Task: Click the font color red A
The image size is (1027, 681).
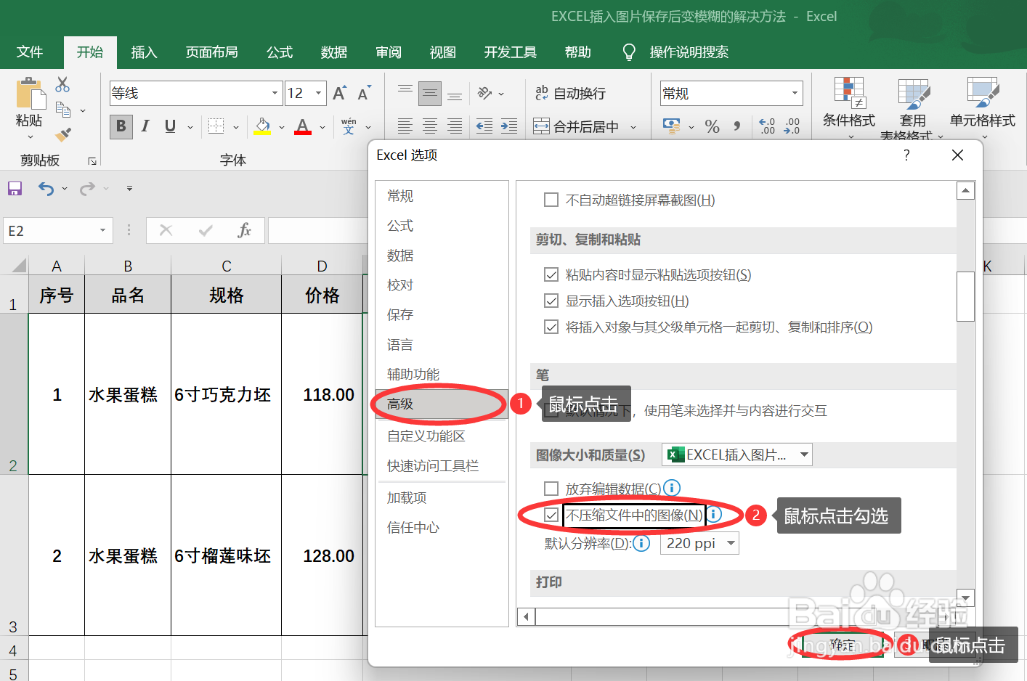Action: 303,126
